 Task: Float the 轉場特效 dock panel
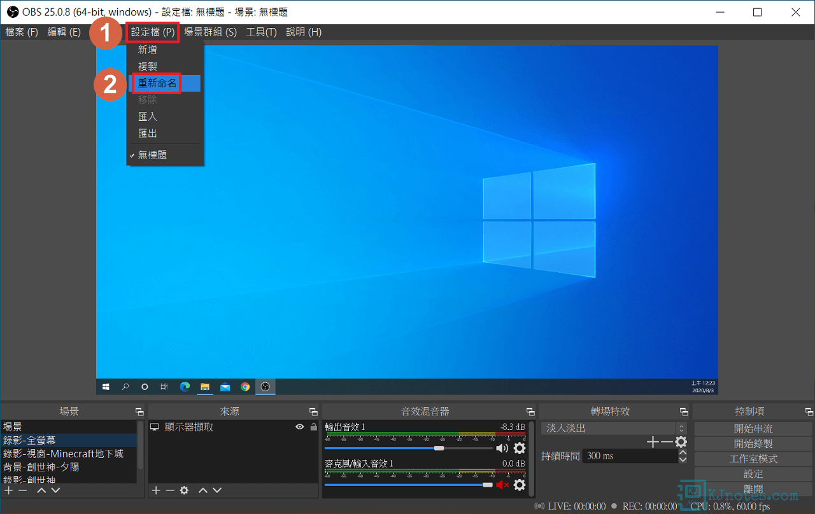(x=684, y=412)
